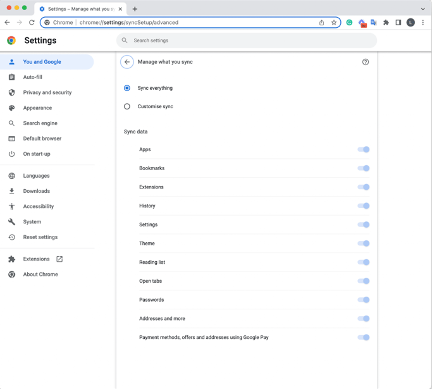The width and height of the screenshot is (432, 389).
Task: Click the external link icon beside Extensions
Action: tap(59, 259)
